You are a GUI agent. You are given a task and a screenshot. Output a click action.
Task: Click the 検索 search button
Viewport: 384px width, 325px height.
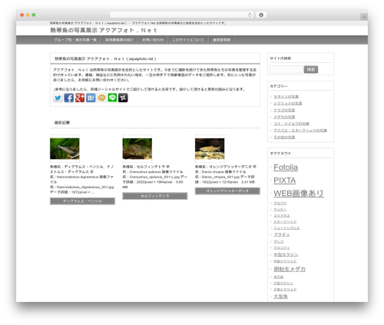(311, 69)
